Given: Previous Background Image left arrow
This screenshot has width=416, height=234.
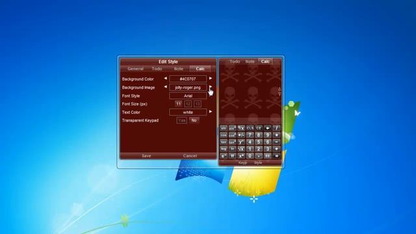Looking at the screenshot, I should 166,86.
